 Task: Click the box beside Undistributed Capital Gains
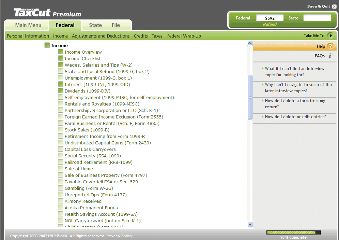(x=61, y=142)
